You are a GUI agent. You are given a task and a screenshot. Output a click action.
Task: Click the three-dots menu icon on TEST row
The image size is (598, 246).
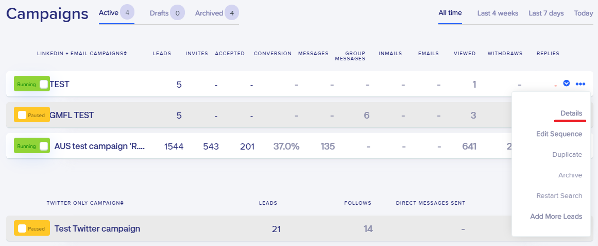(580, 84)
